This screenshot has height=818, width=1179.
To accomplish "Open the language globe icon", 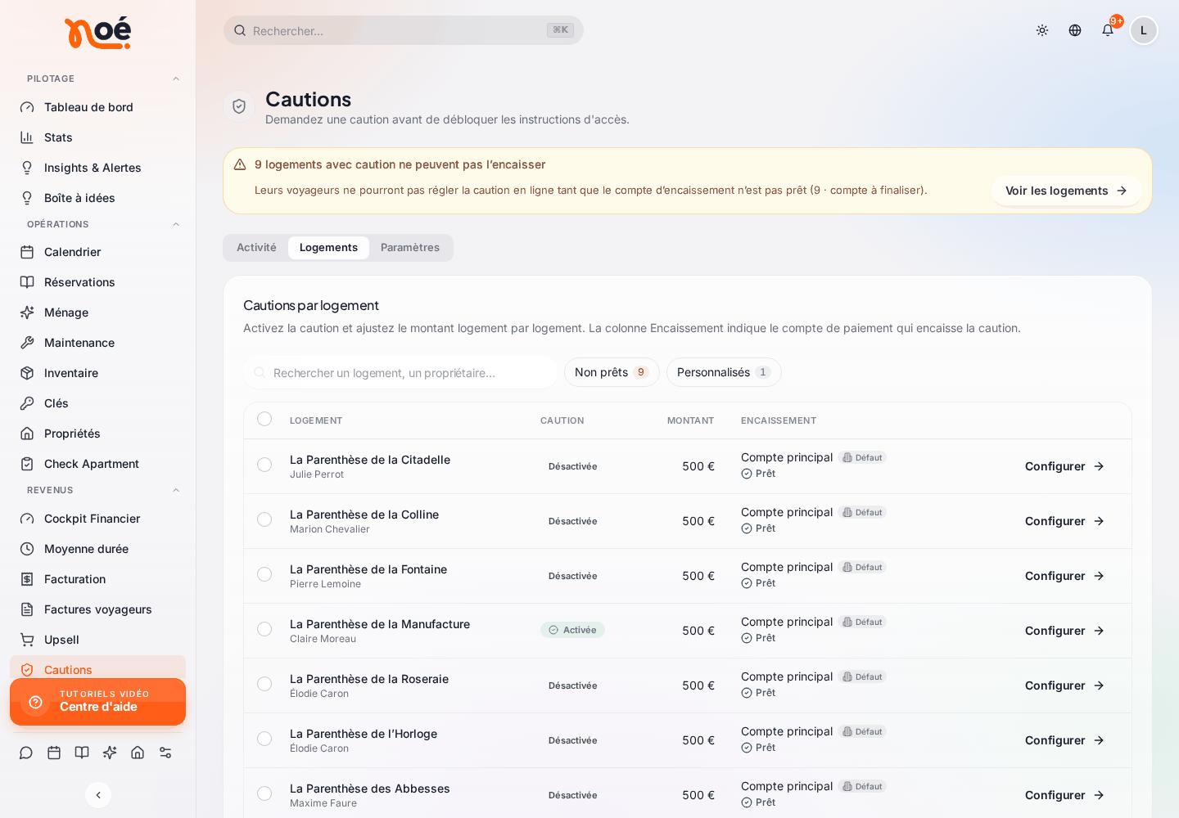I will 1075,30.
